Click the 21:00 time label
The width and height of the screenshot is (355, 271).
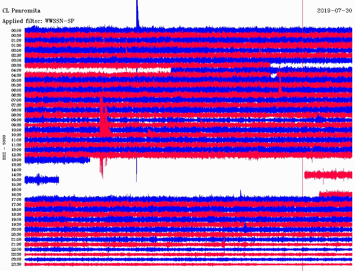pyautogui.click(x=16, y=239)
